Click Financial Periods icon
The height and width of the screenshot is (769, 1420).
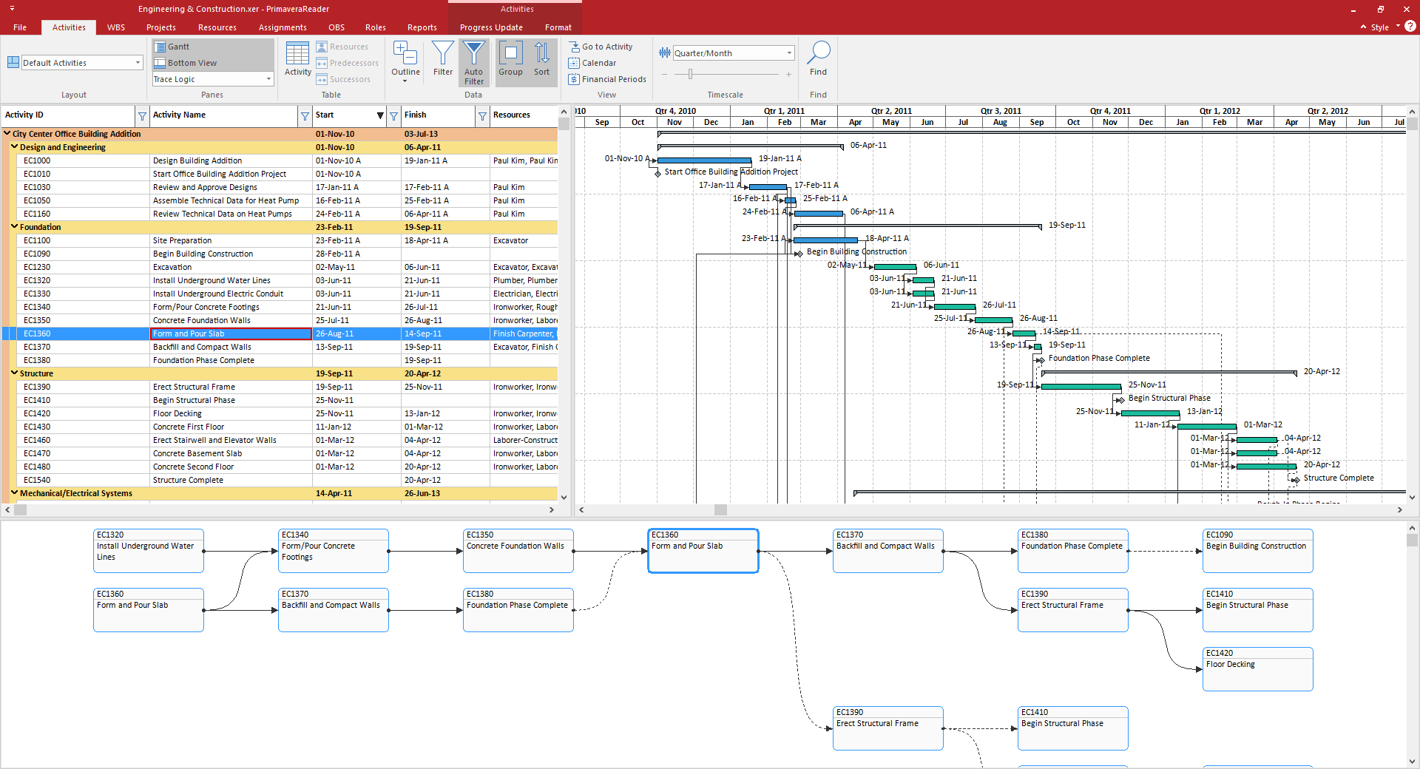point(574,79)
